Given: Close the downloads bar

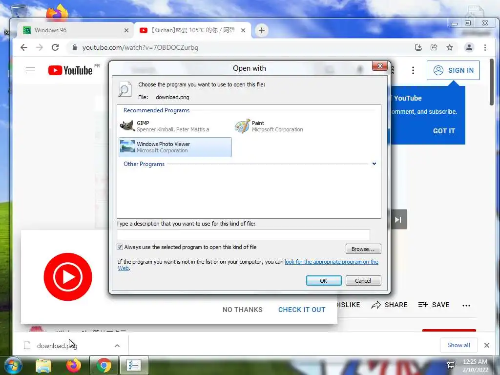Looking at the screenshot, I should click(487, 345).
